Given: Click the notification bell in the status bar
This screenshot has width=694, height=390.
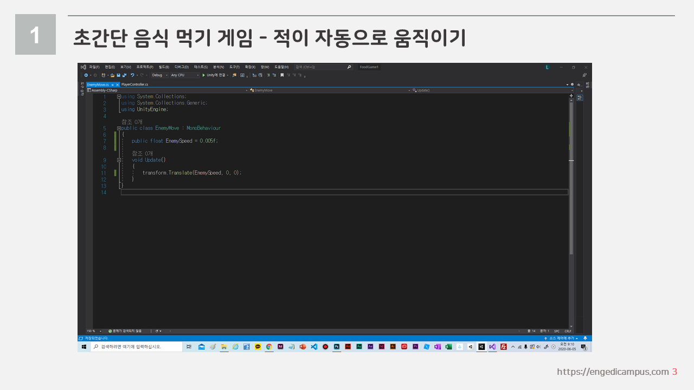Looking at the screenshot, I should [x=585, y=338].
